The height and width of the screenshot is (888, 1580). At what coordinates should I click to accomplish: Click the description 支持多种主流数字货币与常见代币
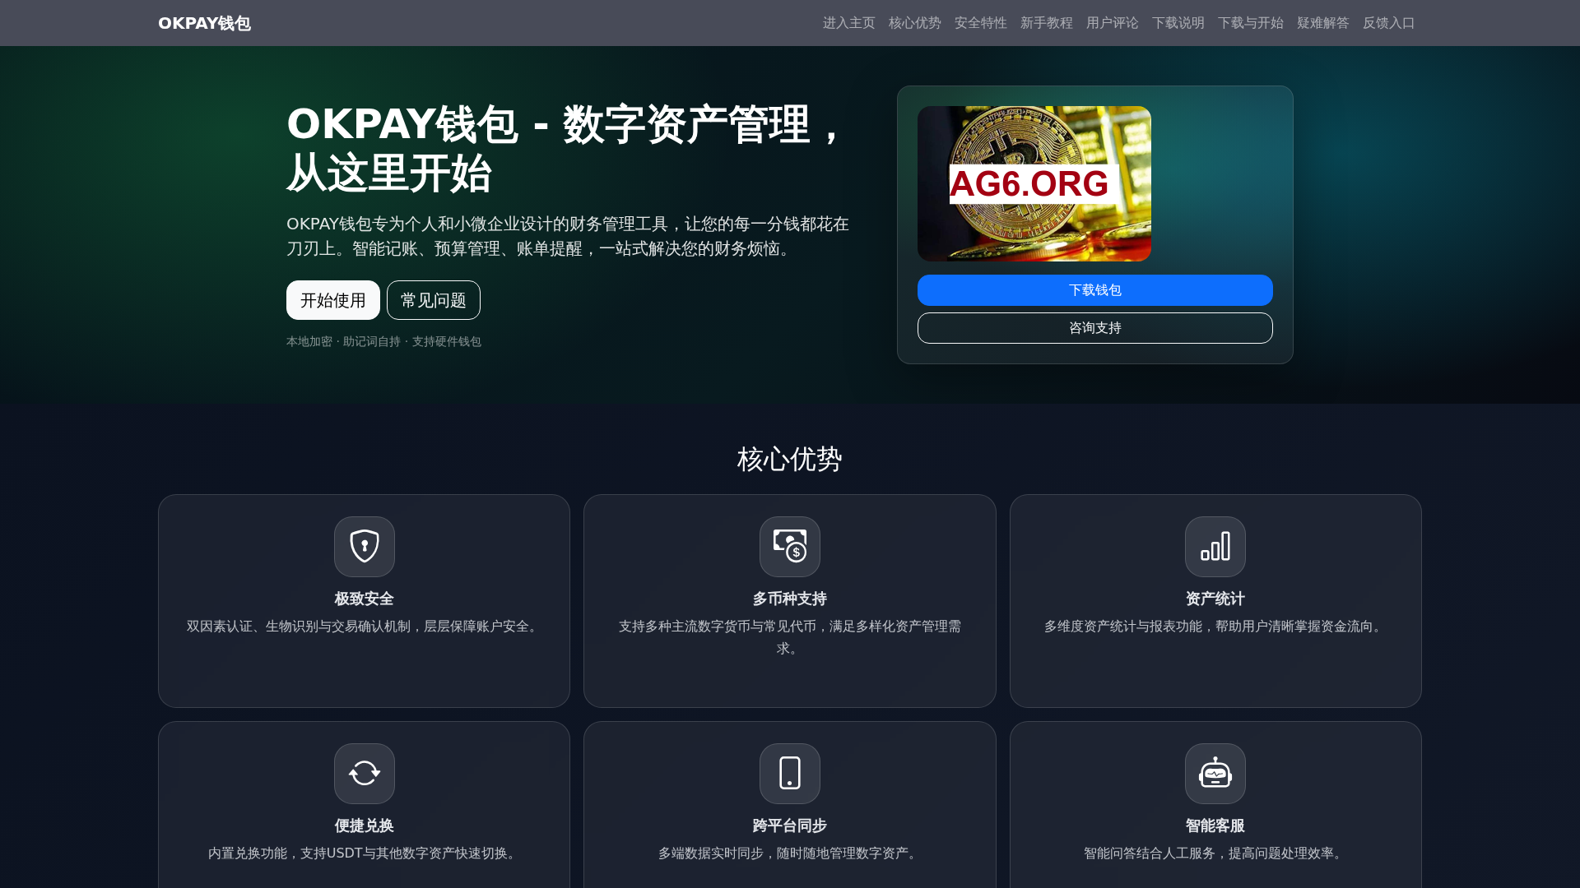(790, 637)
